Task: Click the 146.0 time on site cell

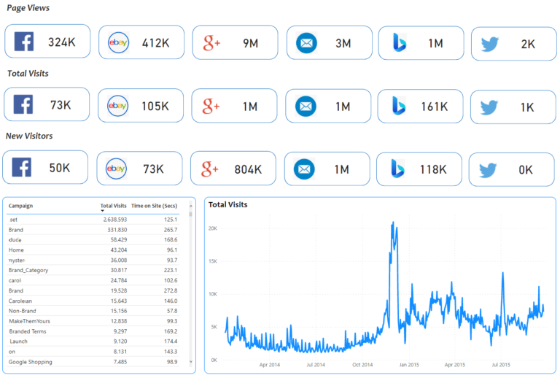Action: coord(171,301)
